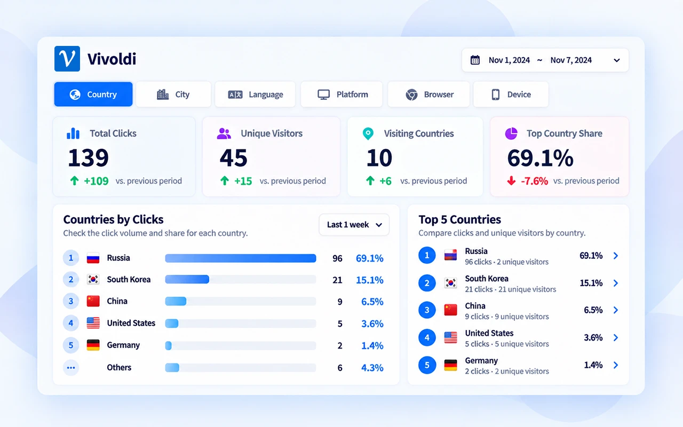Open the date range dropdown chevron
Screen dimensions: 683x427
pos(617,60)
